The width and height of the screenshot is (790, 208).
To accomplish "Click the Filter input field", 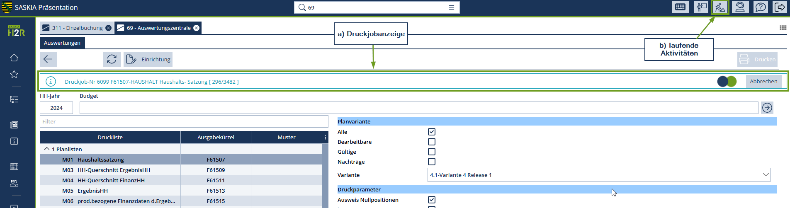I will pyautogui.click(x=184, y=121).
